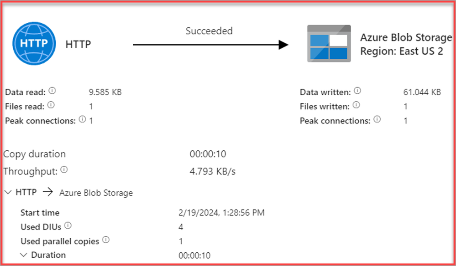
Task: Collapse the Duration details chevron
Action: 23,255
